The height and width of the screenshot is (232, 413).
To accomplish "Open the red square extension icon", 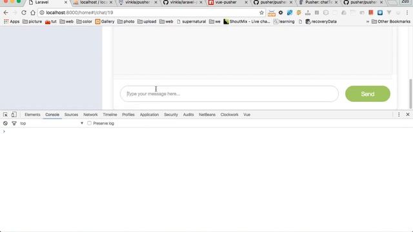I will coord(371,13).
